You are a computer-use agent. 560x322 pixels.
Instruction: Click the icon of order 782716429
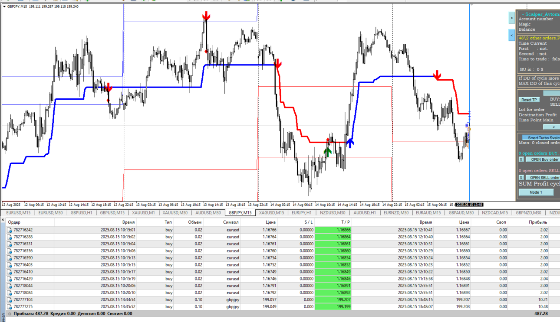pyautogui.click(x=10, y=279)
